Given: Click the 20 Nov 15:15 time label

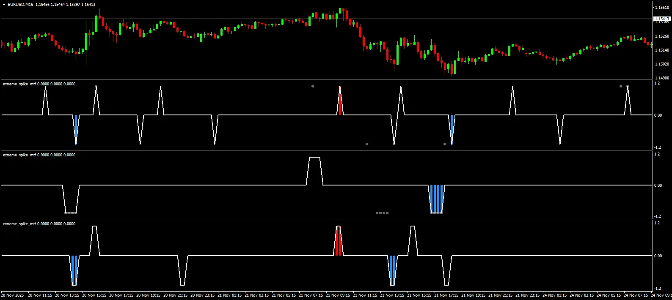Looking at the screenshot, I should point(94,295).
